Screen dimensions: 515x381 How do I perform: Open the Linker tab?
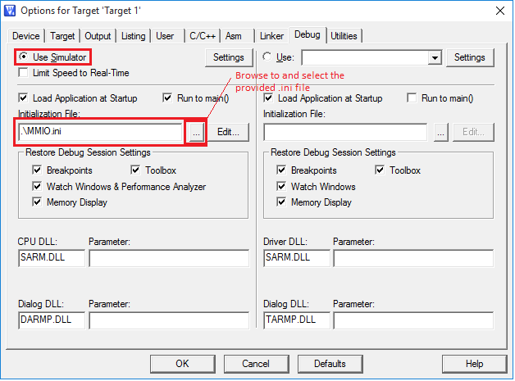271,36
